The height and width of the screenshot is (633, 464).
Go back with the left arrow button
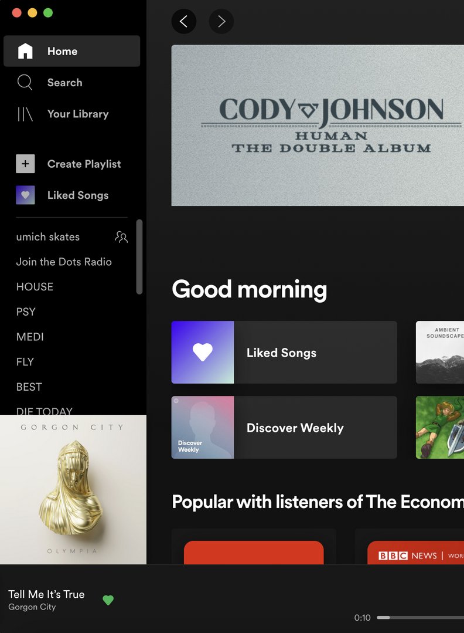pos(184,21)
